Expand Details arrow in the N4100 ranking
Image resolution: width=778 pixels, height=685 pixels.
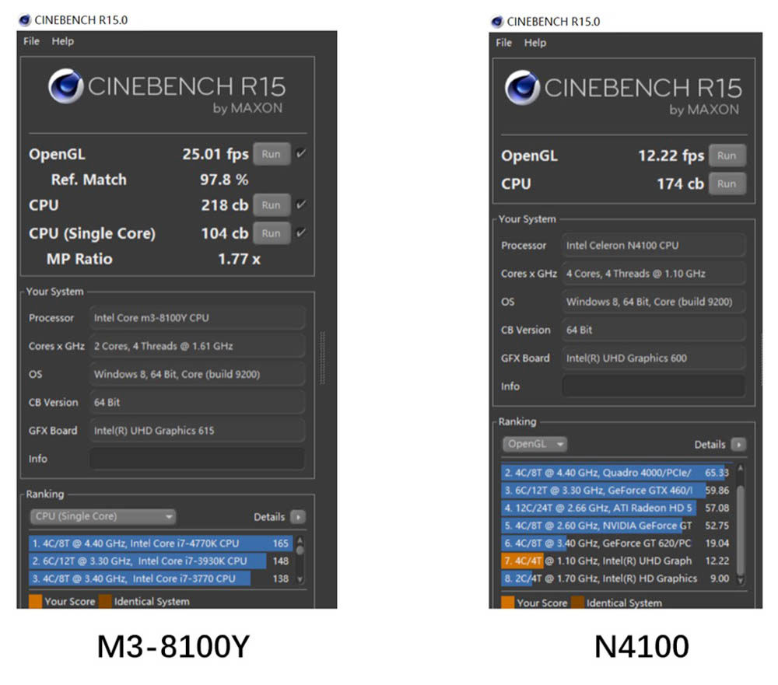click(738, 445)
